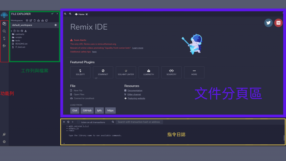Open Featuring website link
Screen dimensions: 286x161
136,98
